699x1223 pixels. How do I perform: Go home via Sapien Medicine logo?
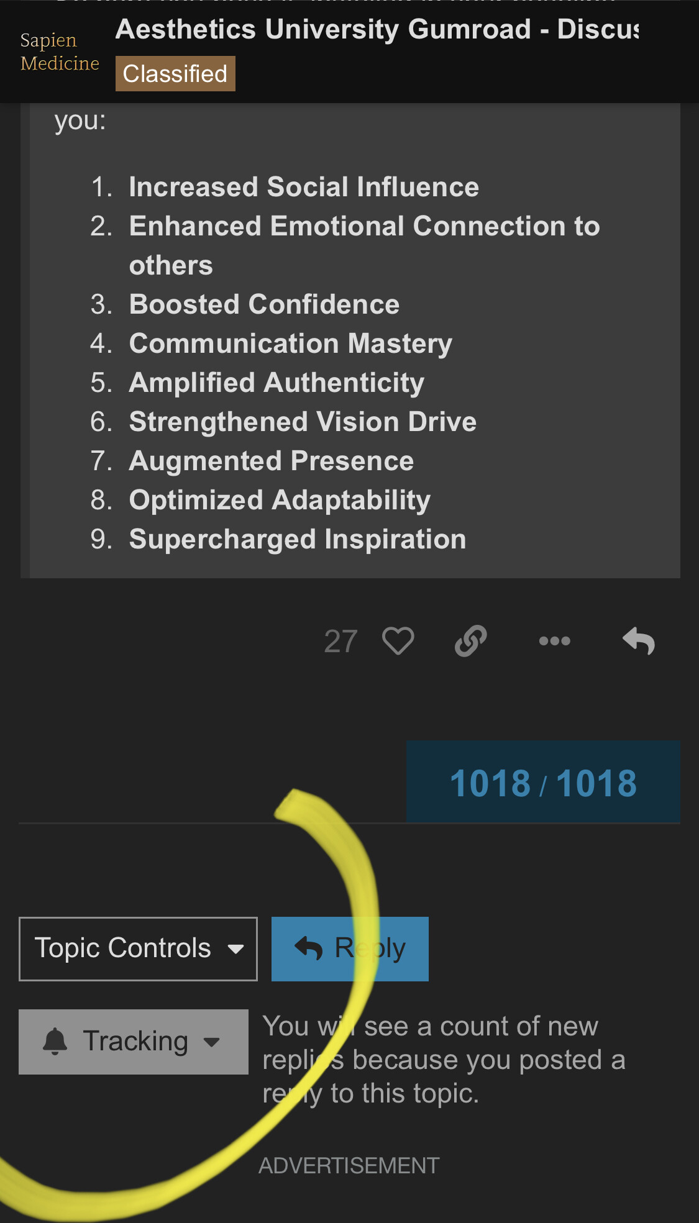(59, 52)
